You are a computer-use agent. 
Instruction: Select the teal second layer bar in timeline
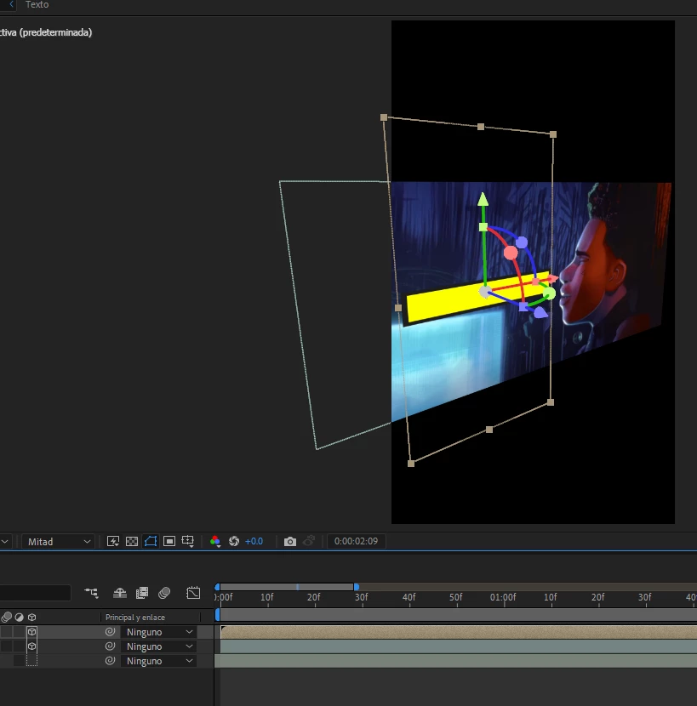pos(459,646)
